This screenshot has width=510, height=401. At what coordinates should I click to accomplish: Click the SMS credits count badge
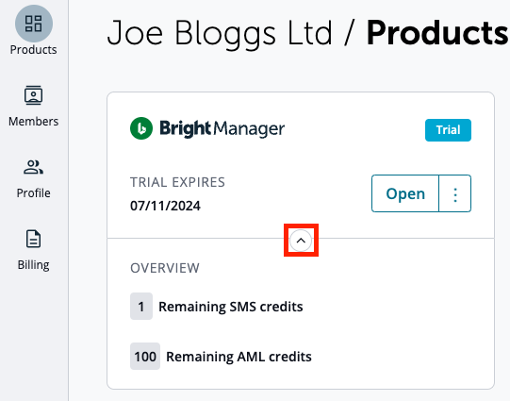(x=141, y=307)
